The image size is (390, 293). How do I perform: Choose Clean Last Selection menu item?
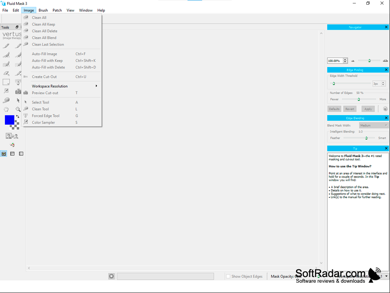pyautogui.click(x=62, y=45)
